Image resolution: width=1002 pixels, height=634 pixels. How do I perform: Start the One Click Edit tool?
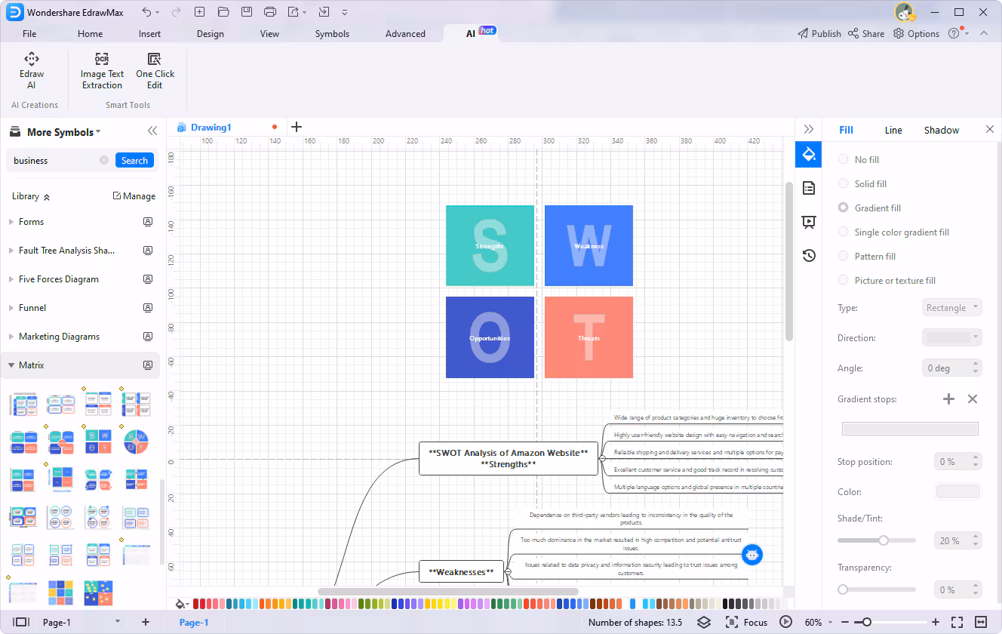pos(155,70)
